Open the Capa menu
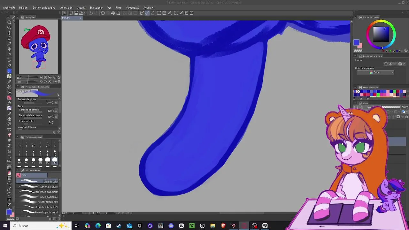Viewport: 409px width, 230px height. pyautogui.click(x=81, y=8)
